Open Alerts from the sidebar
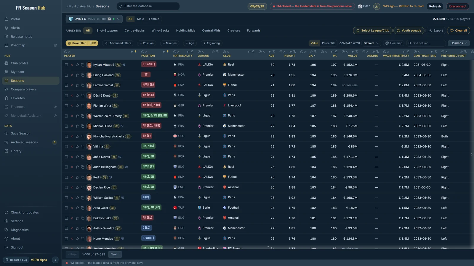The width and height of the screenshot is (474, 266). point(31,28)
